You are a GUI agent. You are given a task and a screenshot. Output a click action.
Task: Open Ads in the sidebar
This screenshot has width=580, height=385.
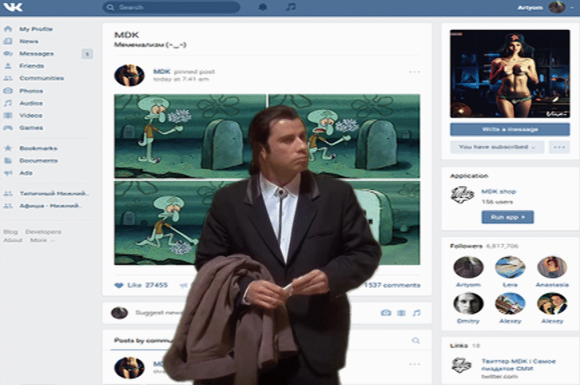(x=26, y=172)
